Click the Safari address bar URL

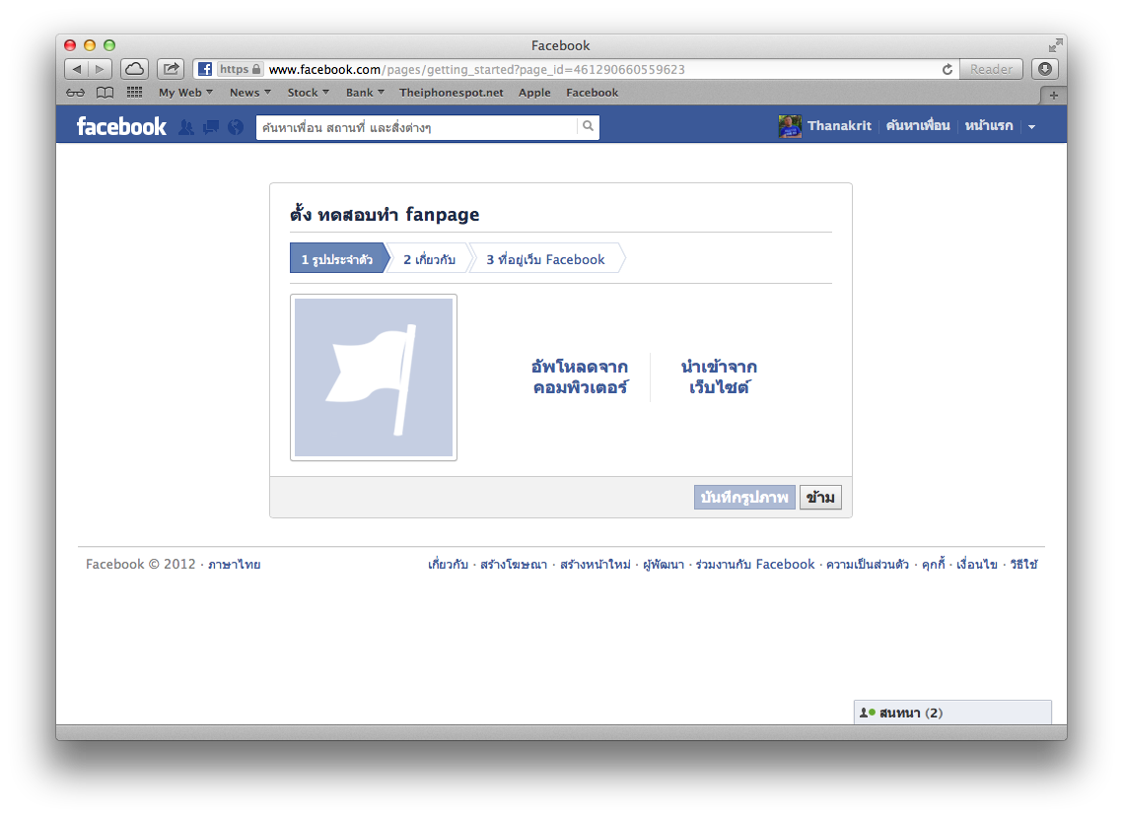476,69
